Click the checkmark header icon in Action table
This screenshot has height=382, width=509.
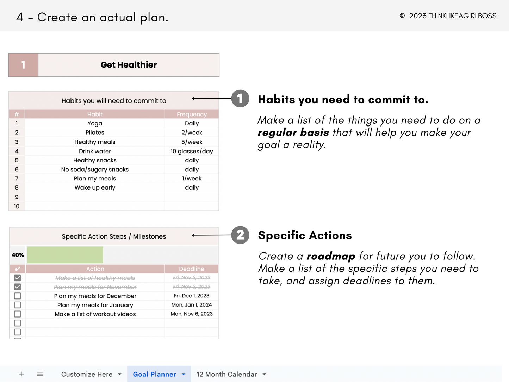[17, 269]
